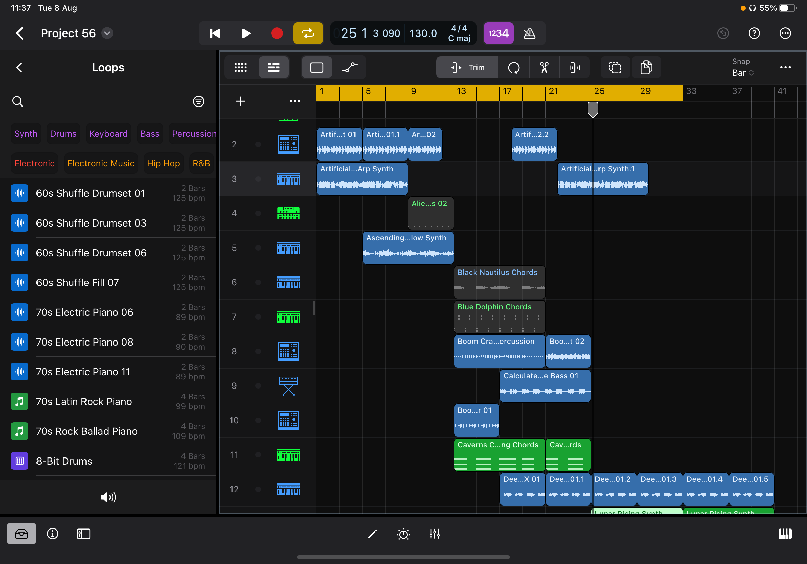Toggle the Fader sidebar panel button

click(x=84, y=534)
